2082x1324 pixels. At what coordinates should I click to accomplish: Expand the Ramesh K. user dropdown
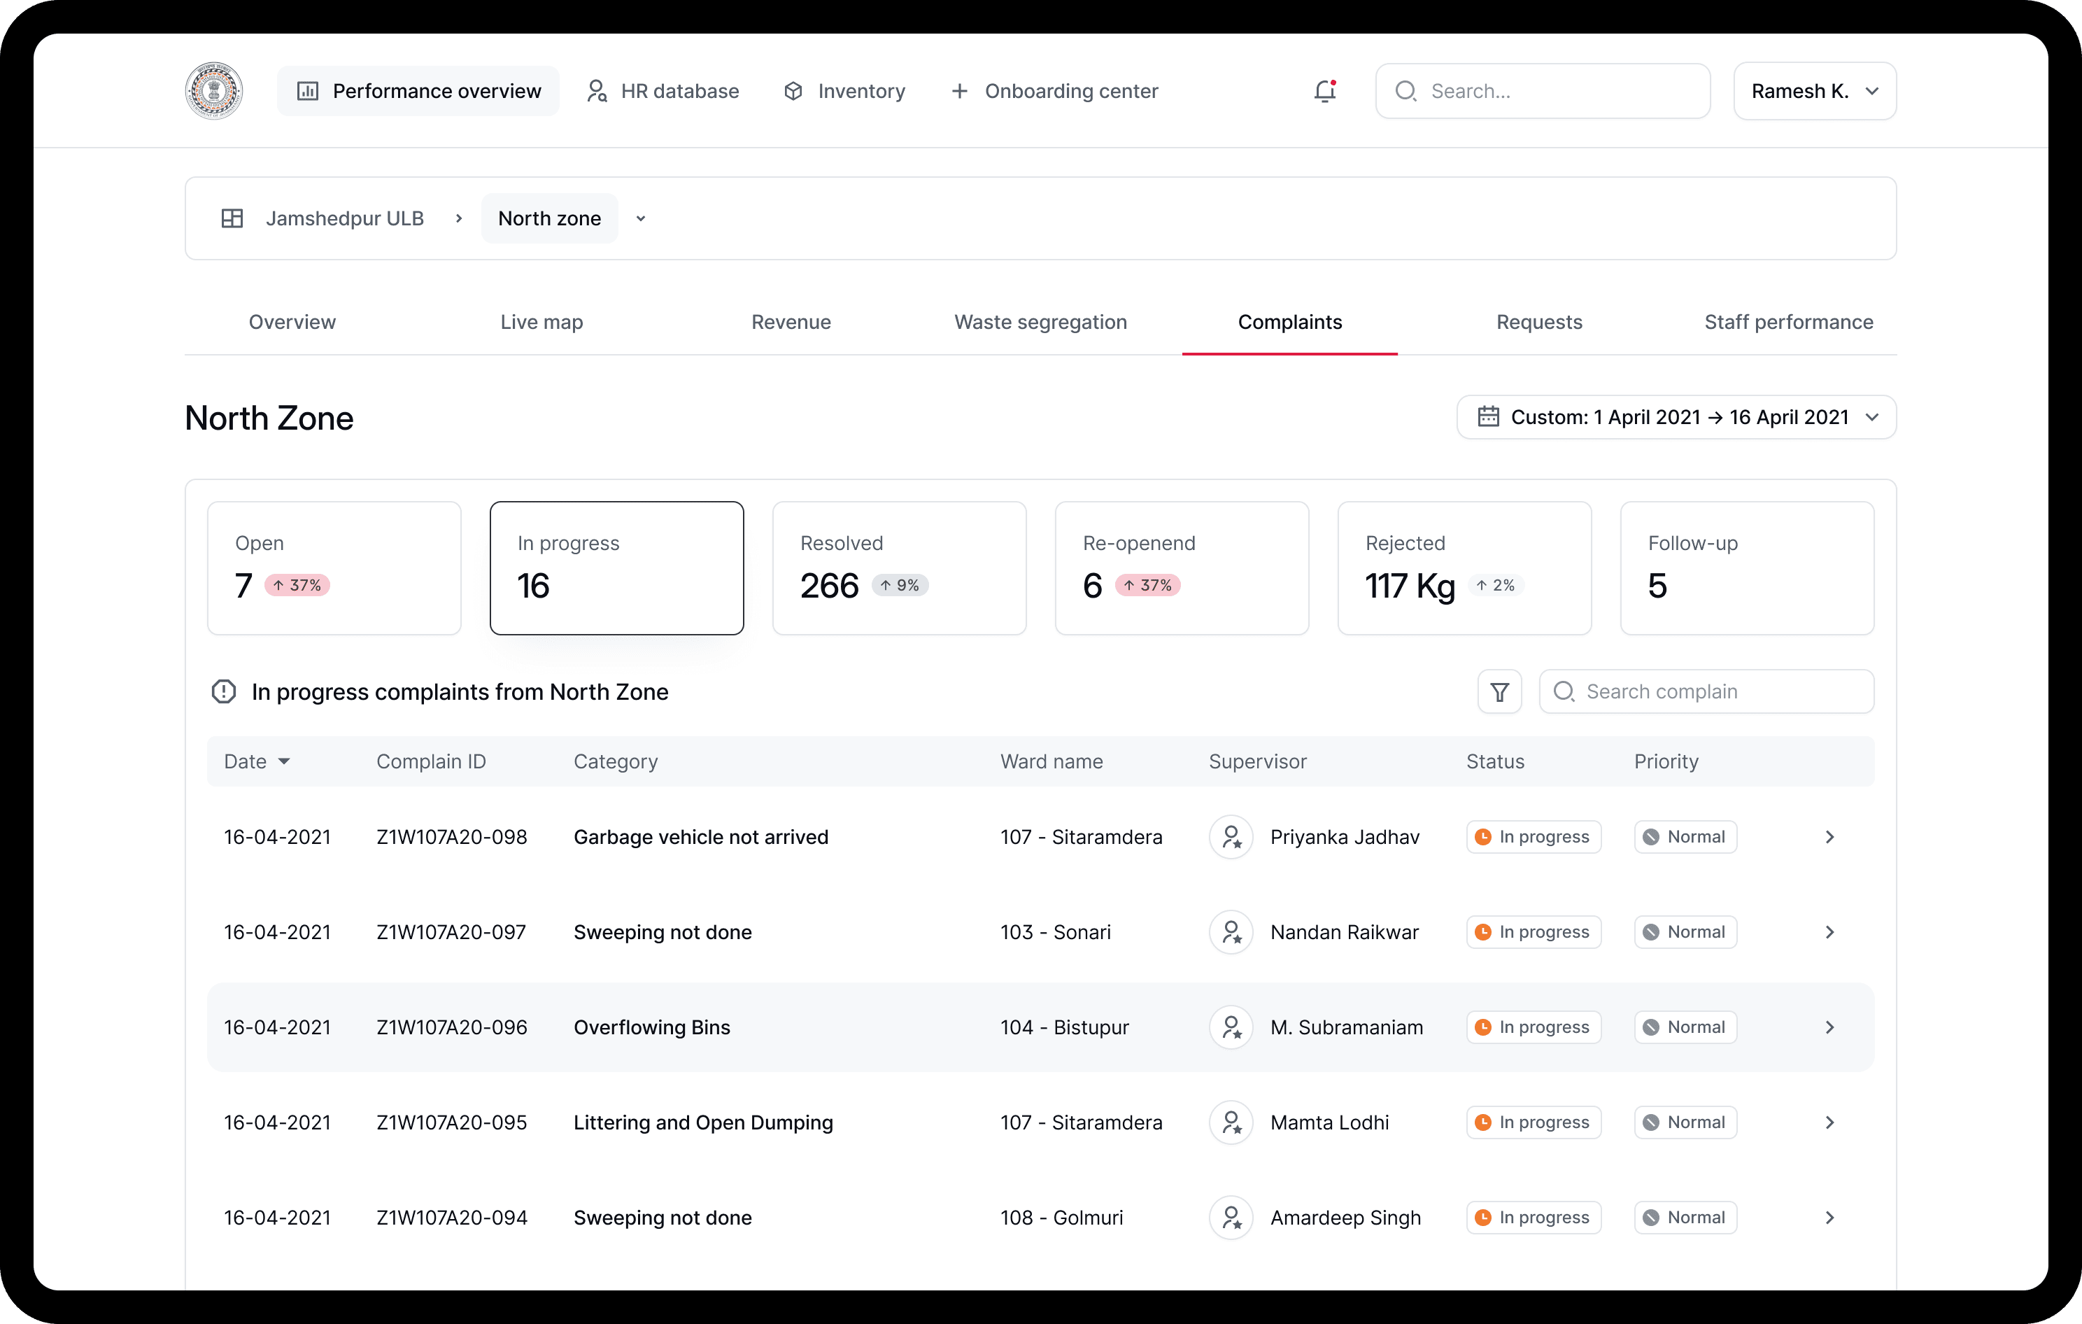[1814, 91]
